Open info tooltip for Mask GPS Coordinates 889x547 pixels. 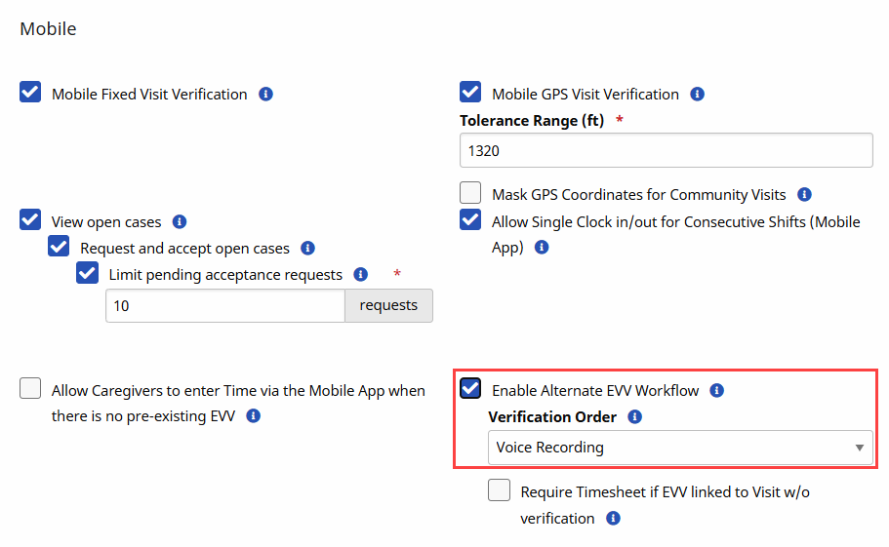(804, 195)
